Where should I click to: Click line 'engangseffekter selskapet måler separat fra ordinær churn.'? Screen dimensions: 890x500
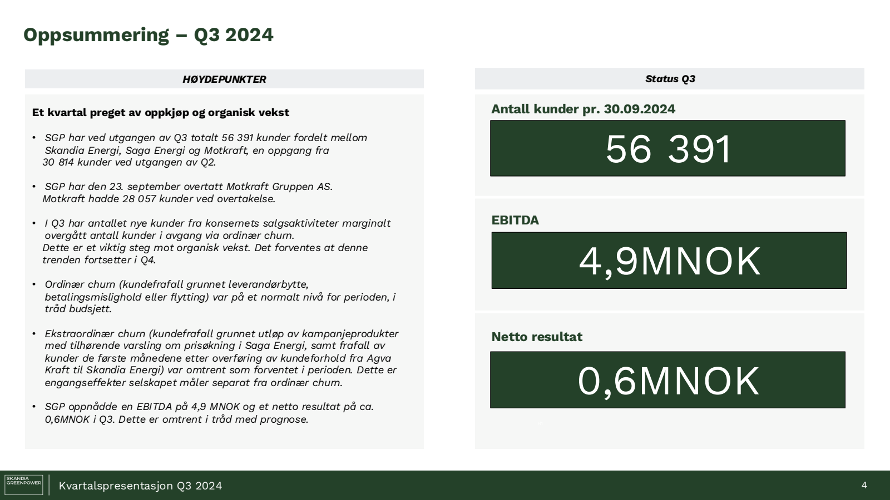[194, 383]
